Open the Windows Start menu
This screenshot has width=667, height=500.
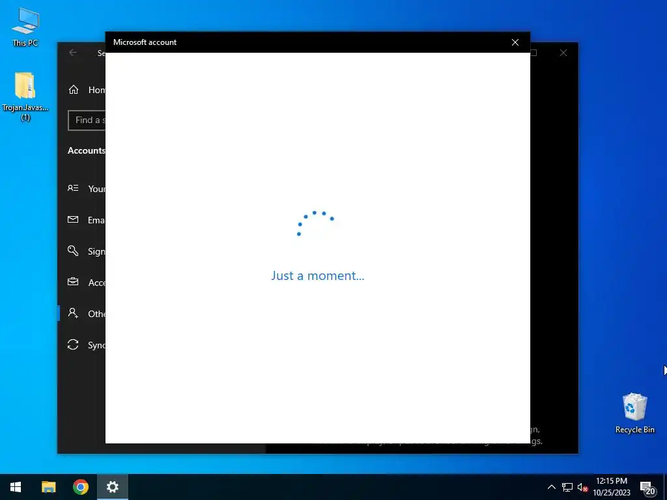[x=16, y=487]
